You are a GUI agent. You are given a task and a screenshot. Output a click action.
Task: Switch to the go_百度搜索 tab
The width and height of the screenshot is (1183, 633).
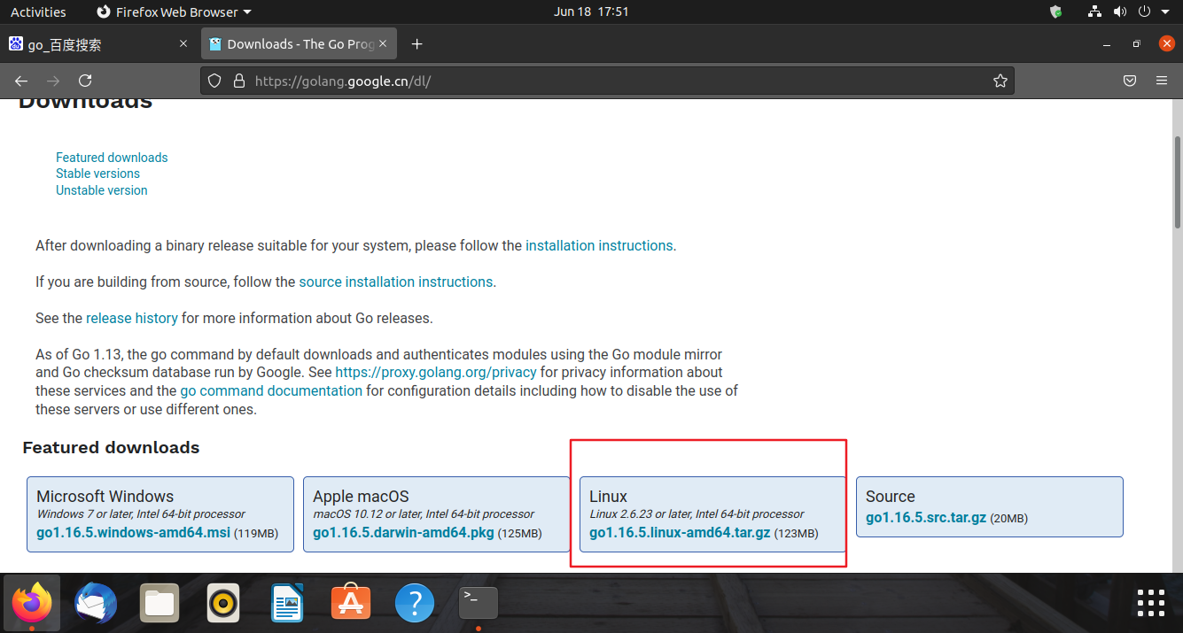pyautogui.click(x=97, y=44)
